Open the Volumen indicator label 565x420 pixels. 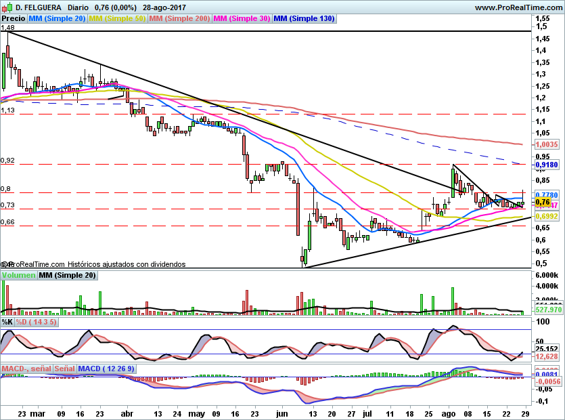coord(19,275)
